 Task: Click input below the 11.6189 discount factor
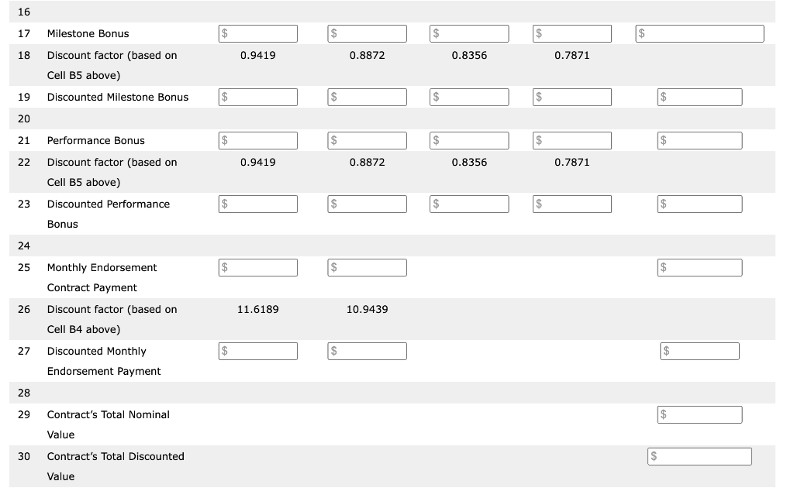257,352
